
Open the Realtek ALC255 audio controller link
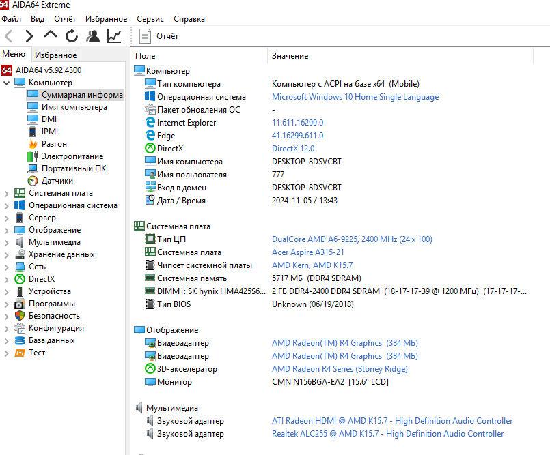[387, 434]
